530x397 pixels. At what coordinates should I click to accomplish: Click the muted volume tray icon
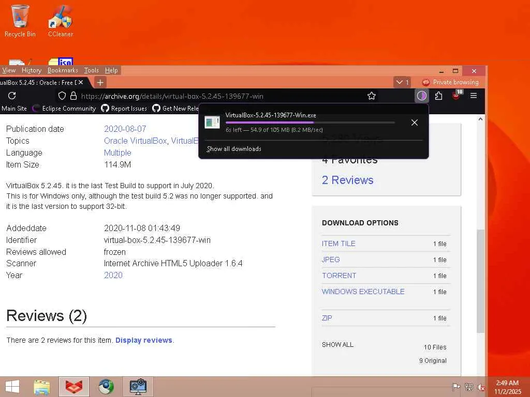(481, 387)
